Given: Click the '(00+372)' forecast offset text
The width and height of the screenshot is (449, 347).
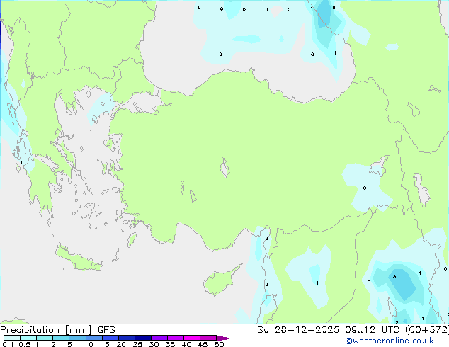Looking at the screenshot, I should coord(427,330).
